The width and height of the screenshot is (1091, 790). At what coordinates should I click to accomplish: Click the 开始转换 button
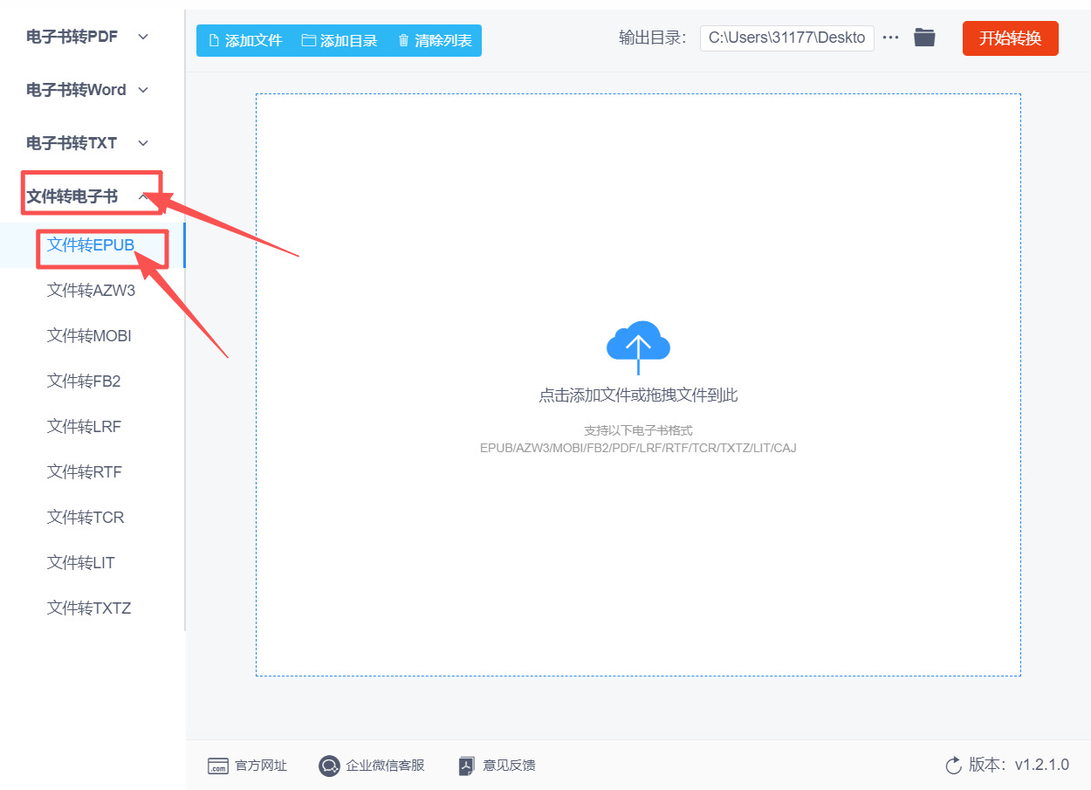(1011, 38)
